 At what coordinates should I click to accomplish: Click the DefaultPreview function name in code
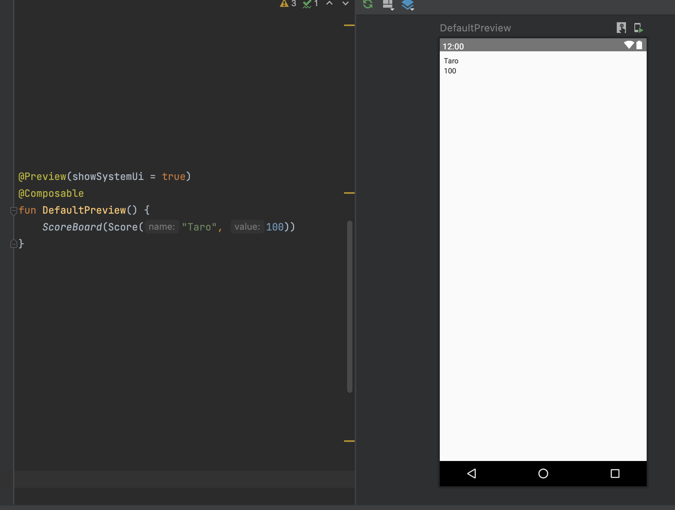coord(84,210)
